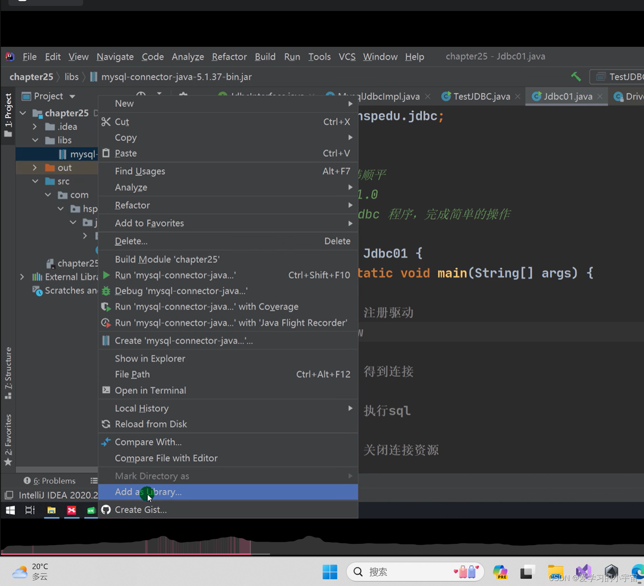644x586 pixels.
Task: Click the Reload from Disk icon
Action: [x=106, y=424]
